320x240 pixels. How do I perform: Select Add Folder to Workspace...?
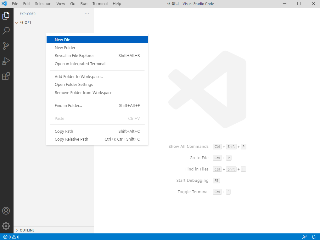tap(97, 76)
